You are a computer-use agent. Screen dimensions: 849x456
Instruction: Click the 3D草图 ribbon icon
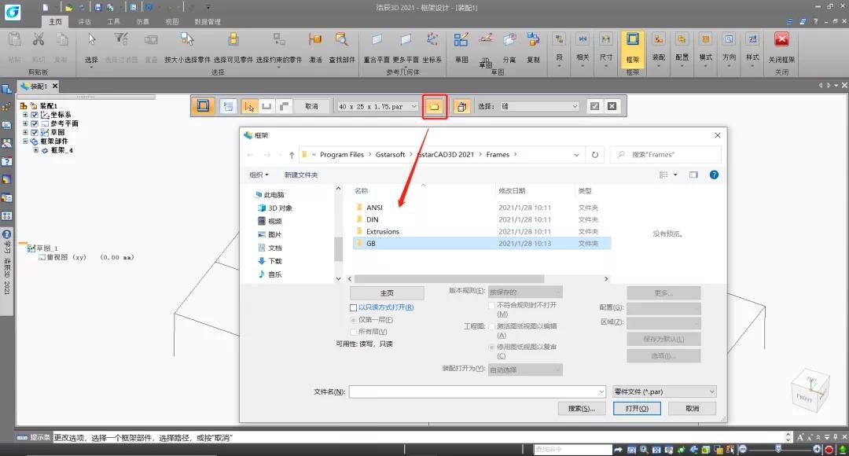[486, 39]
